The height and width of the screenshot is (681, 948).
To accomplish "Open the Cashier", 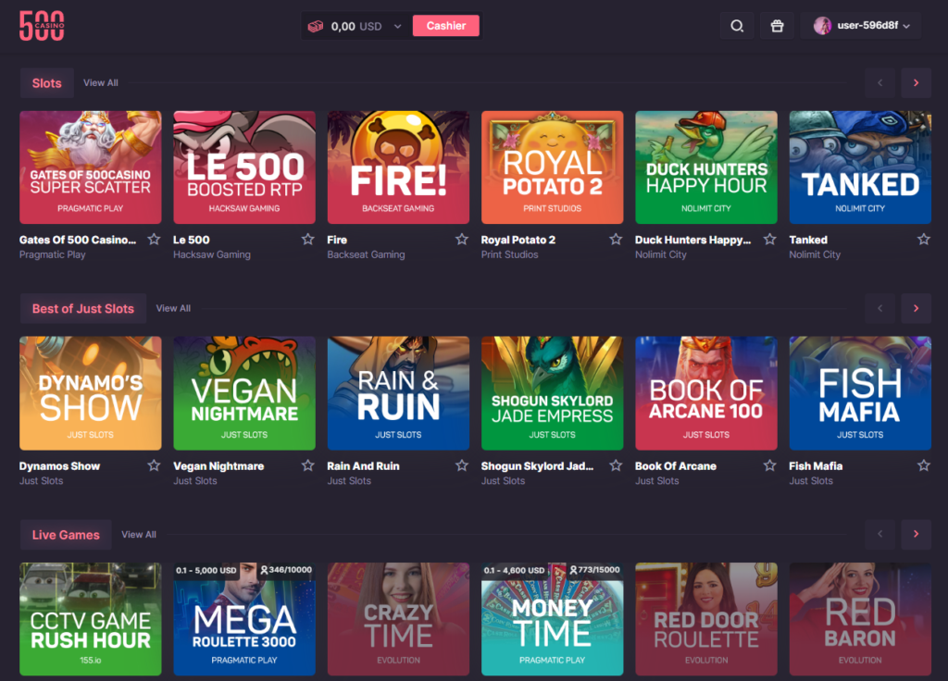I will (445, 25).
